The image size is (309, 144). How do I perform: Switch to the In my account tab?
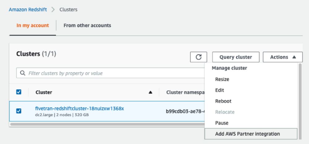click(33, 25)
